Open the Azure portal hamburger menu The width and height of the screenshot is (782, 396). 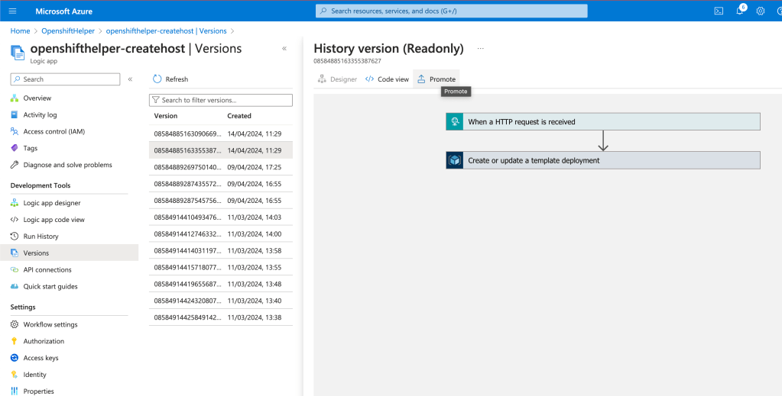(13, 11)
